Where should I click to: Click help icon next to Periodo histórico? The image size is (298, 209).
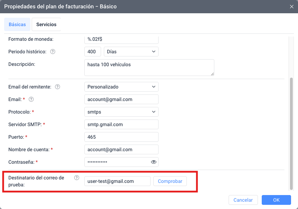pyautogui.click(x=53, y=52)
